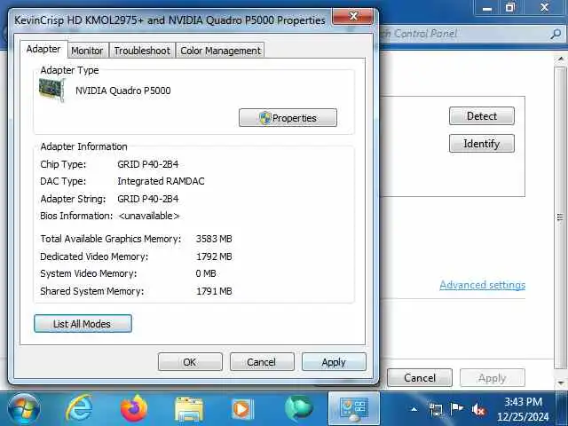Click the properties dialog title bar
568x426 pixels.
point(170,20)
